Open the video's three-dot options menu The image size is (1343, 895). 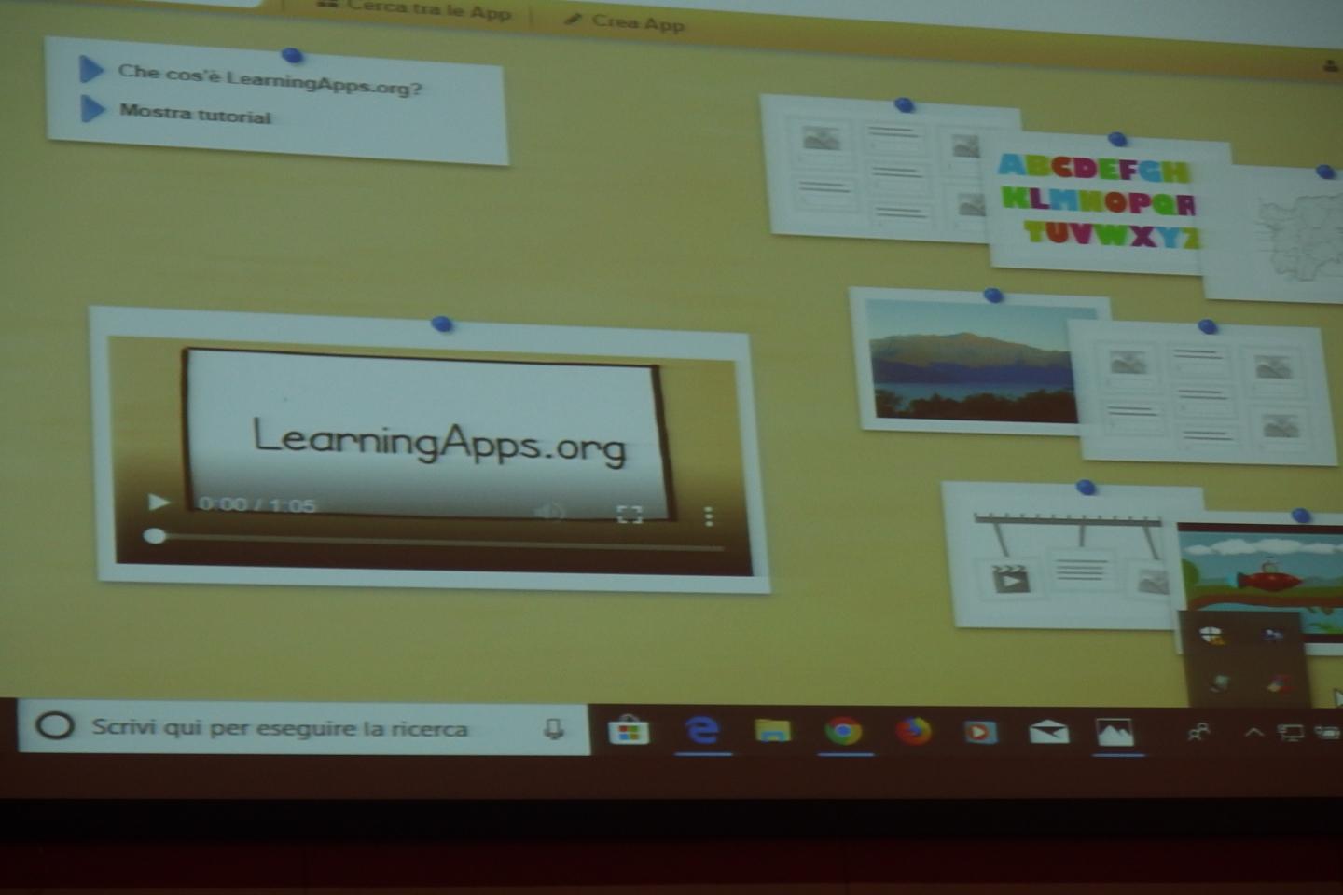tap(709, 516)
